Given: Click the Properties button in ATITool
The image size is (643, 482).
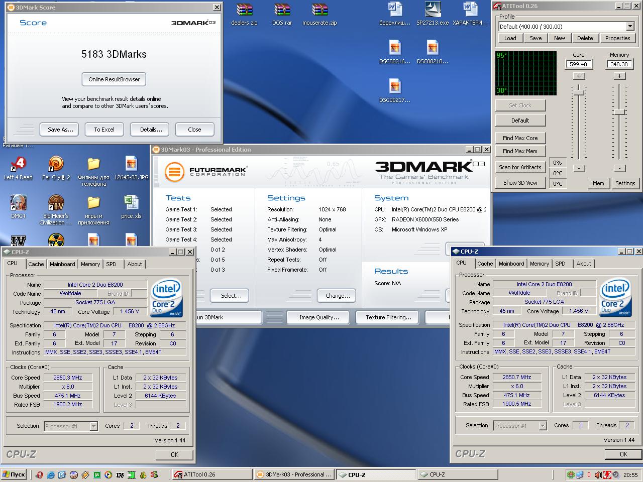Looking at the screenshot, I should click(617, 38).
